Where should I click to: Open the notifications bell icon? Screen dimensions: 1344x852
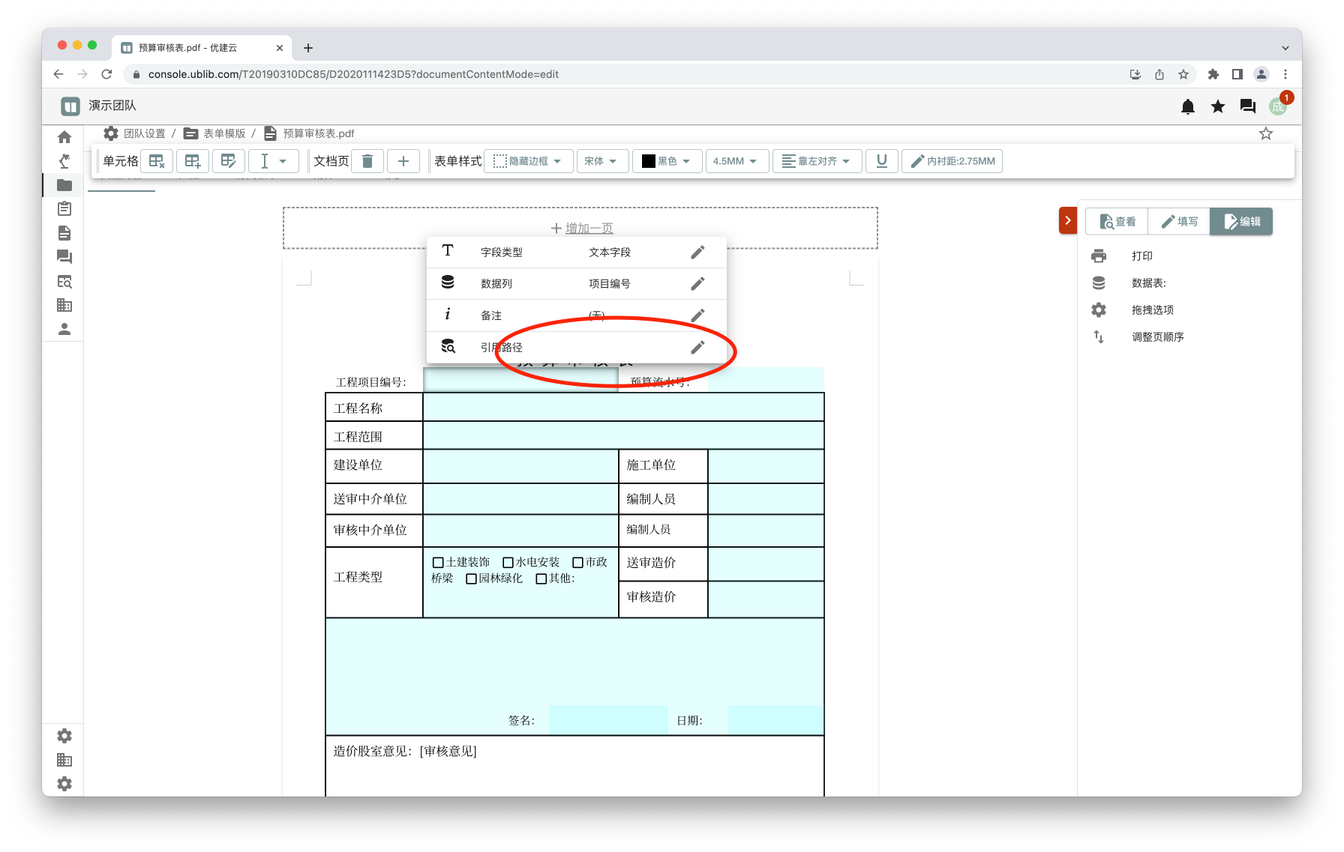[x=1187, y=106]
